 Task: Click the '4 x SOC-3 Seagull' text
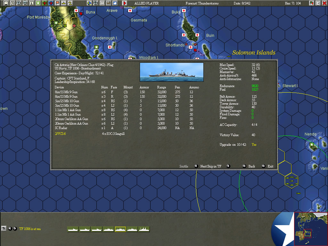pos(113,134)
